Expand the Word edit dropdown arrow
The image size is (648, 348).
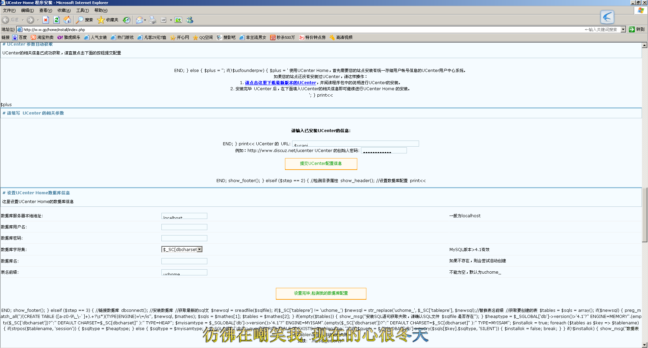[171, 20]
